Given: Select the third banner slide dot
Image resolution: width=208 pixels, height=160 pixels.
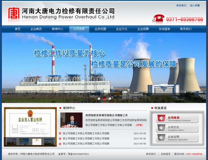Looking at the screenshot, I should tap(110, 99).
